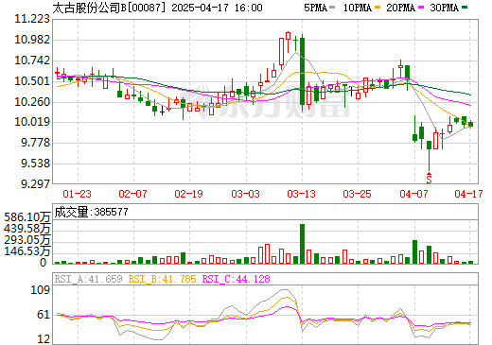Click the 10PMA orange legend swatch
The width and height of the screenshot is (492, 345).
point(377,7)
